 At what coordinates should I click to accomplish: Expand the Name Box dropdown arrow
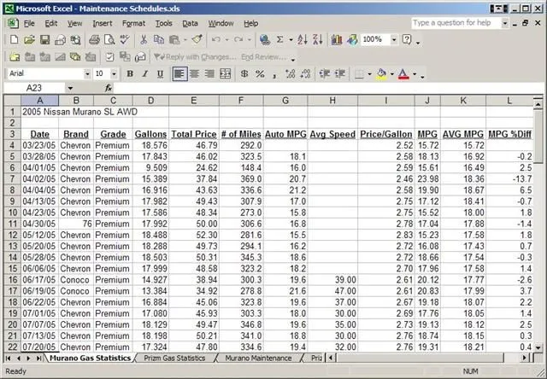70,88
